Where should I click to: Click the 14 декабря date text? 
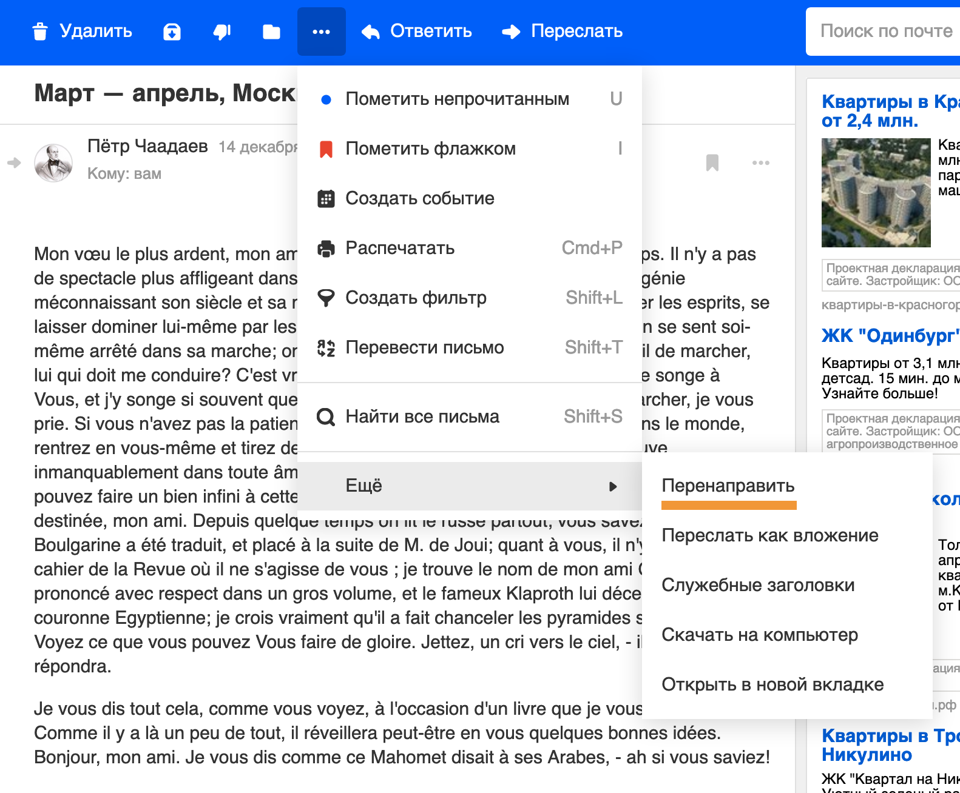pyautogui.click(x=258, y=147)
